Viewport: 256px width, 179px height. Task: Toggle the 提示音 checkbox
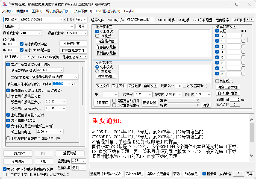tap(204, 174)
